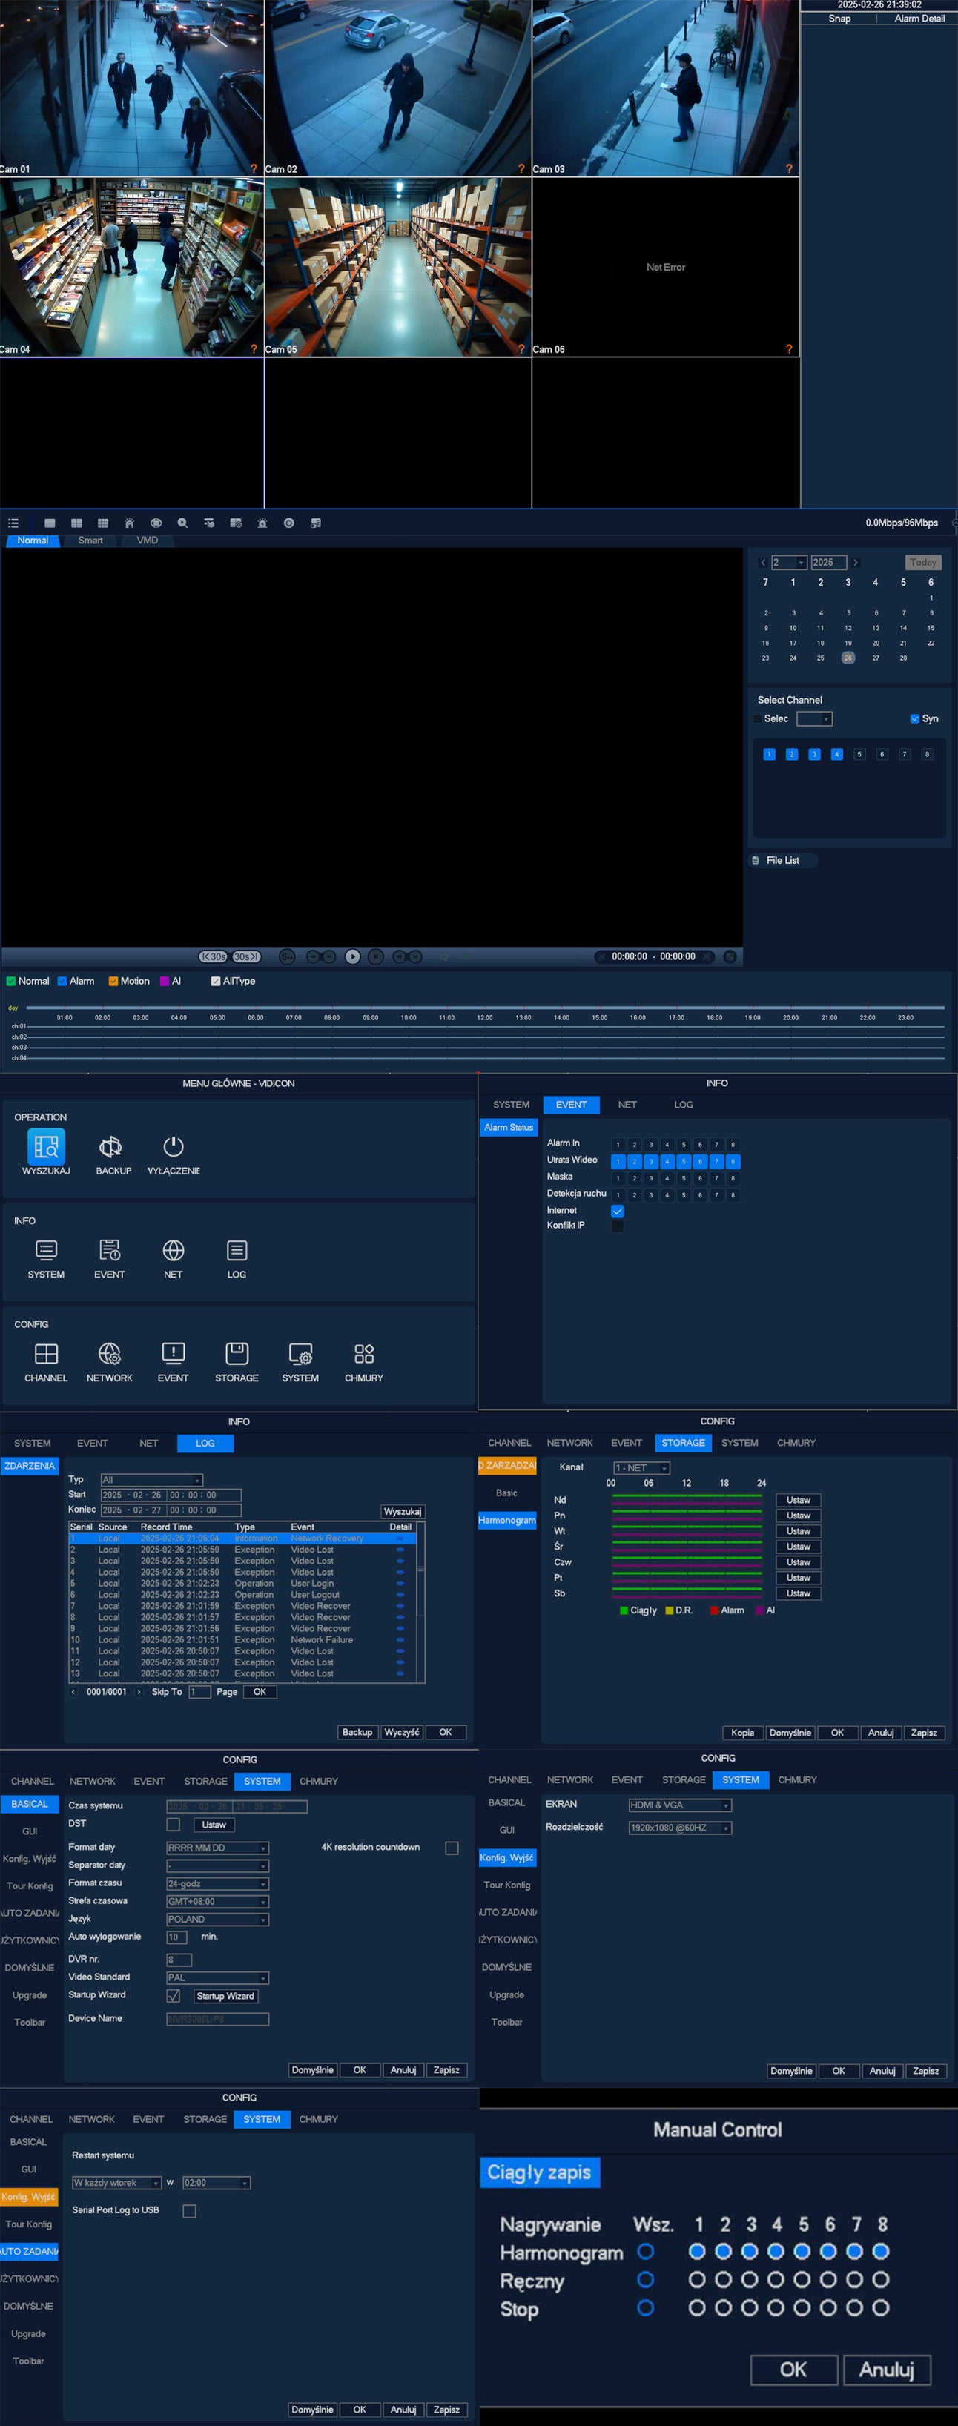Click the Today button above calendar

922,562
